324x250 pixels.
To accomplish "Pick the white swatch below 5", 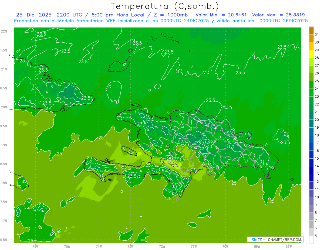I will [312, 240].
